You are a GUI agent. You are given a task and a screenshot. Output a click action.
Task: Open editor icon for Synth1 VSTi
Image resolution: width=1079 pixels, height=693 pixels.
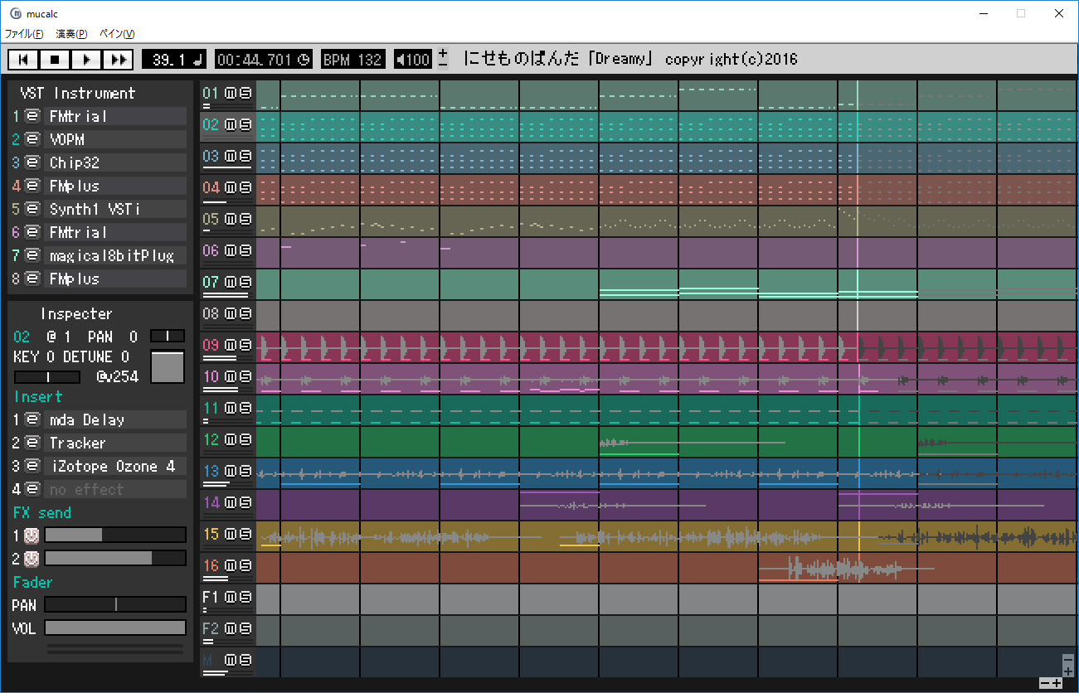tap(32, 209)
